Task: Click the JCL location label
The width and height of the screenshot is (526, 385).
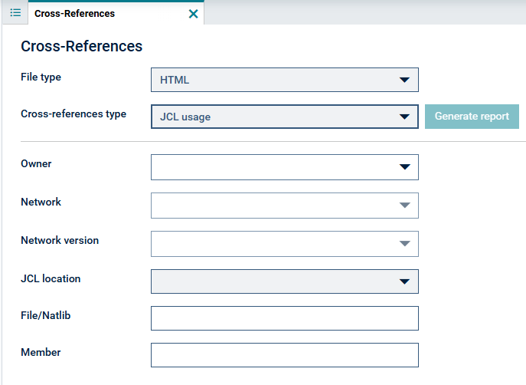Action: (51, 278)
